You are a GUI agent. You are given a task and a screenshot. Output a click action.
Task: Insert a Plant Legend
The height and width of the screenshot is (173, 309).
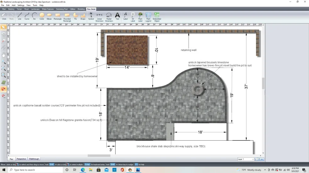click(148, 17)
